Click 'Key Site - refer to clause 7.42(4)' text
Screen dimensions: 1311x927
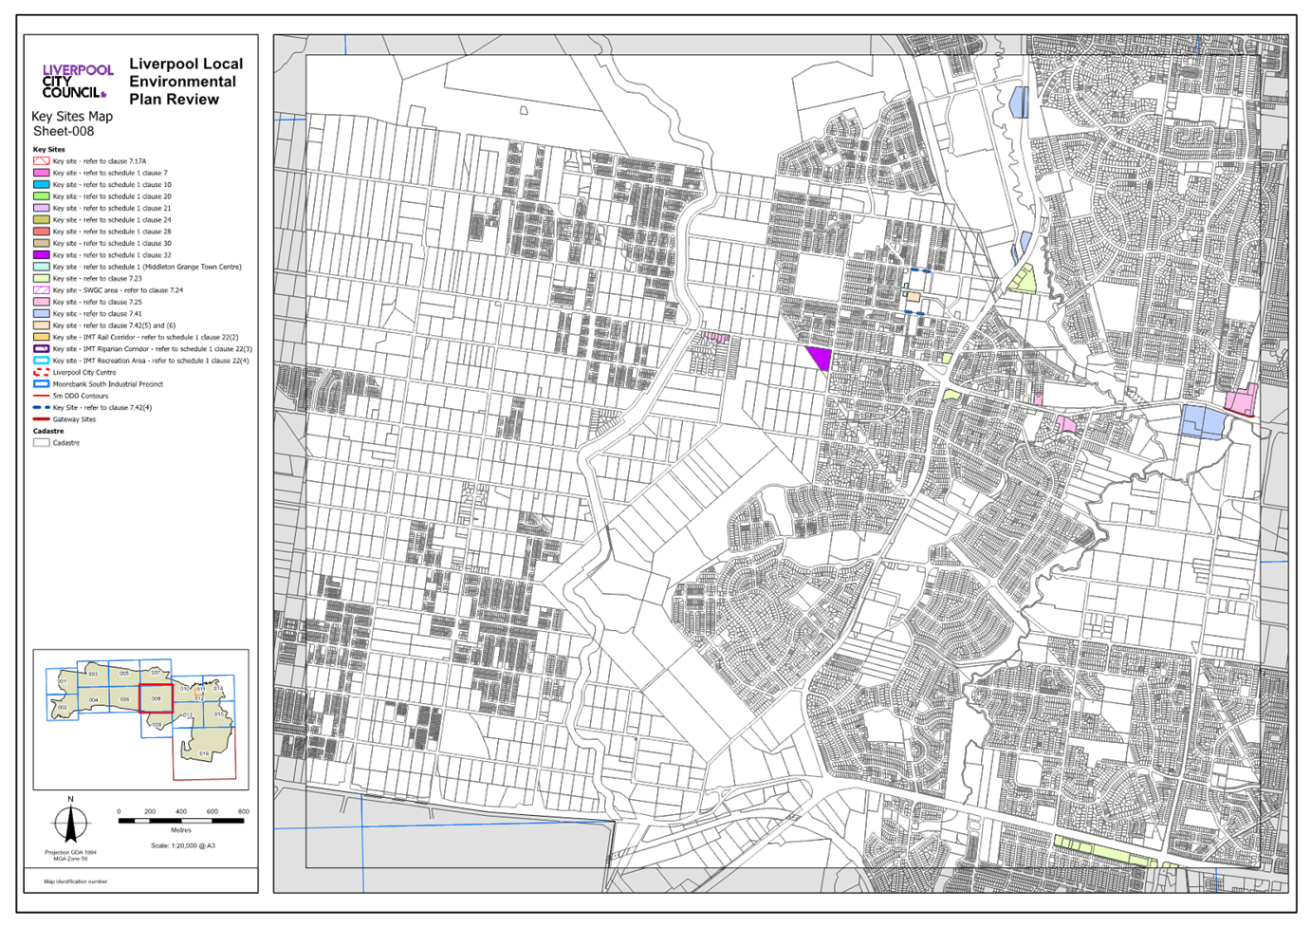point(102,408)
